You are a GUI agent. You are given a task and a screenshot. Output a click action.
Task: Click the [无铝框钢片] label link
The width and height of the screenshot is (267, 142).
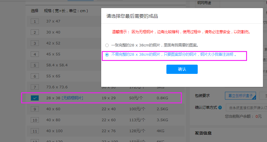click(72, 98)
